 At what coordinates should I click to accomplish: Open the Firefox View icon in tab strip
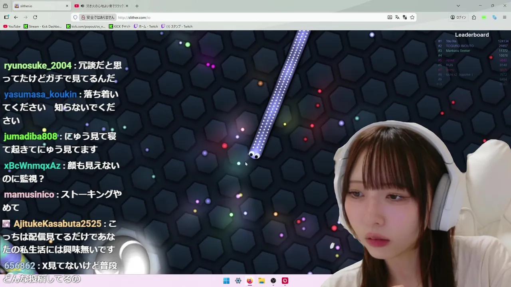[5, 6]
